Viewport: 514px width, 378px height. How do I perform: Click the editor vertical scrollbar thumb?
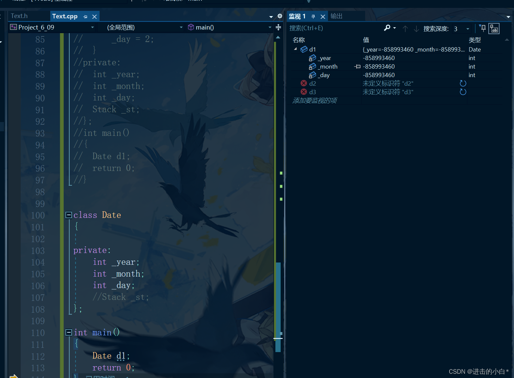[278, 307]
